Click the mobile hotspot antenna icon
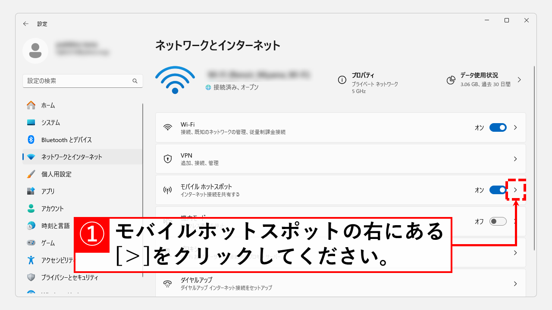The height and width of the screenshot is (310, 552). coord(168,190)
